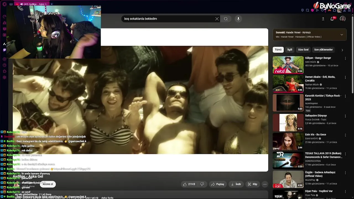Click the playing video frame to pause
Screen dimensions: 354x199
point(140,100)
